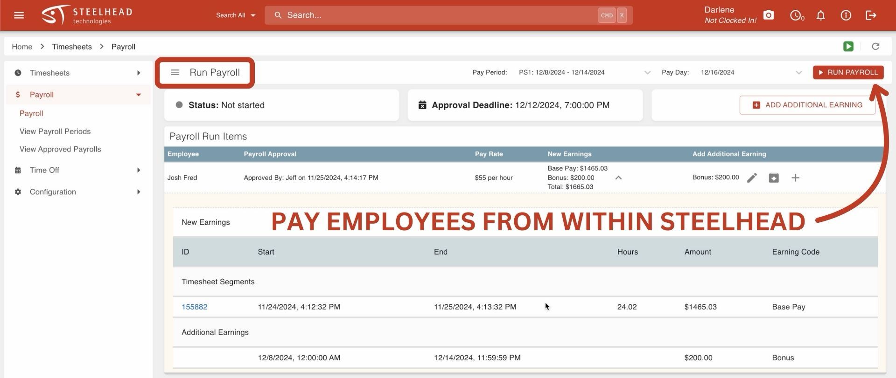The width and height of the screenshot is (896, 378).
Task: Click the logout icon
Action: point(871,15)
